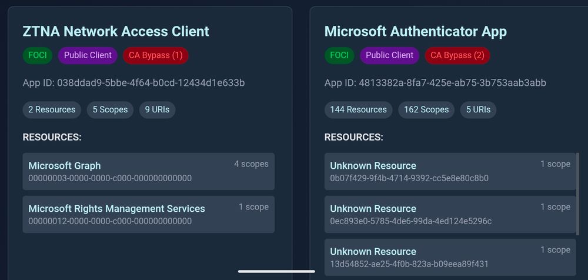Click the 5 URIs pill

click(x=478, y=110)
